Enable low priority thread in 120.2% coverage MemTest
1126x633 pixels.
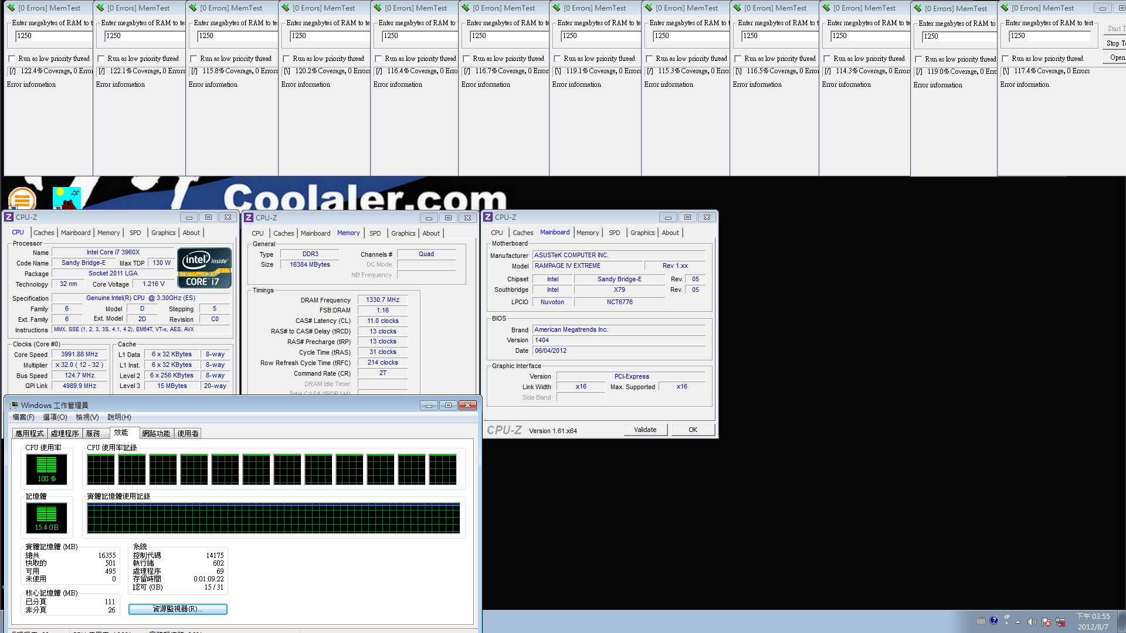pos(286,59)
